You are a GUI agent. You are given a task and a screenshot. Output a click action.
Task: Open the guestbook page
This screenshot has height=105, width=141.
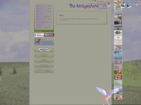coord(44,27)
